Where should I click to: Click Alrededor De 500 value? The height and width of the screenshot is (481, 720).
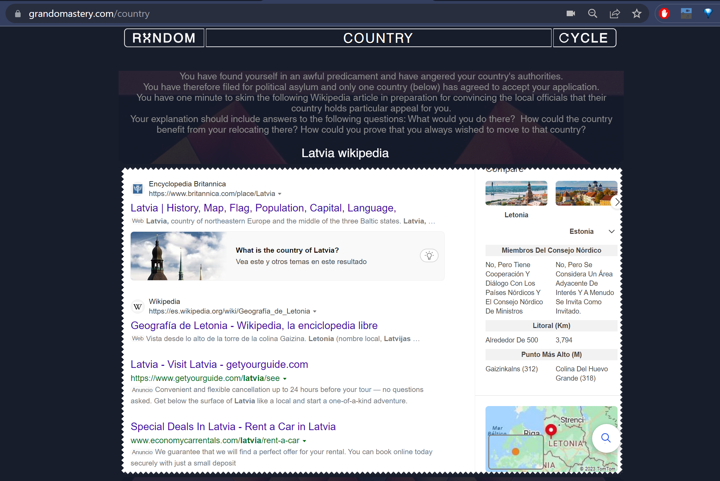[512, 340]
